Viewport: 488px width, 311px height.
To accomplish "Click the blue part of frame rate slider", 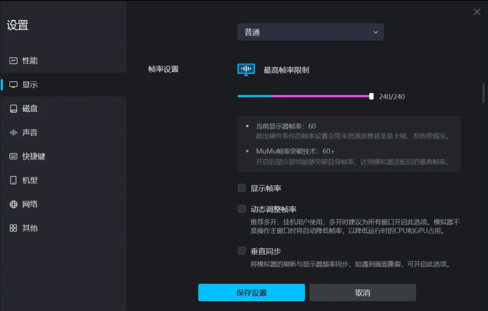I will click(254, 97).
